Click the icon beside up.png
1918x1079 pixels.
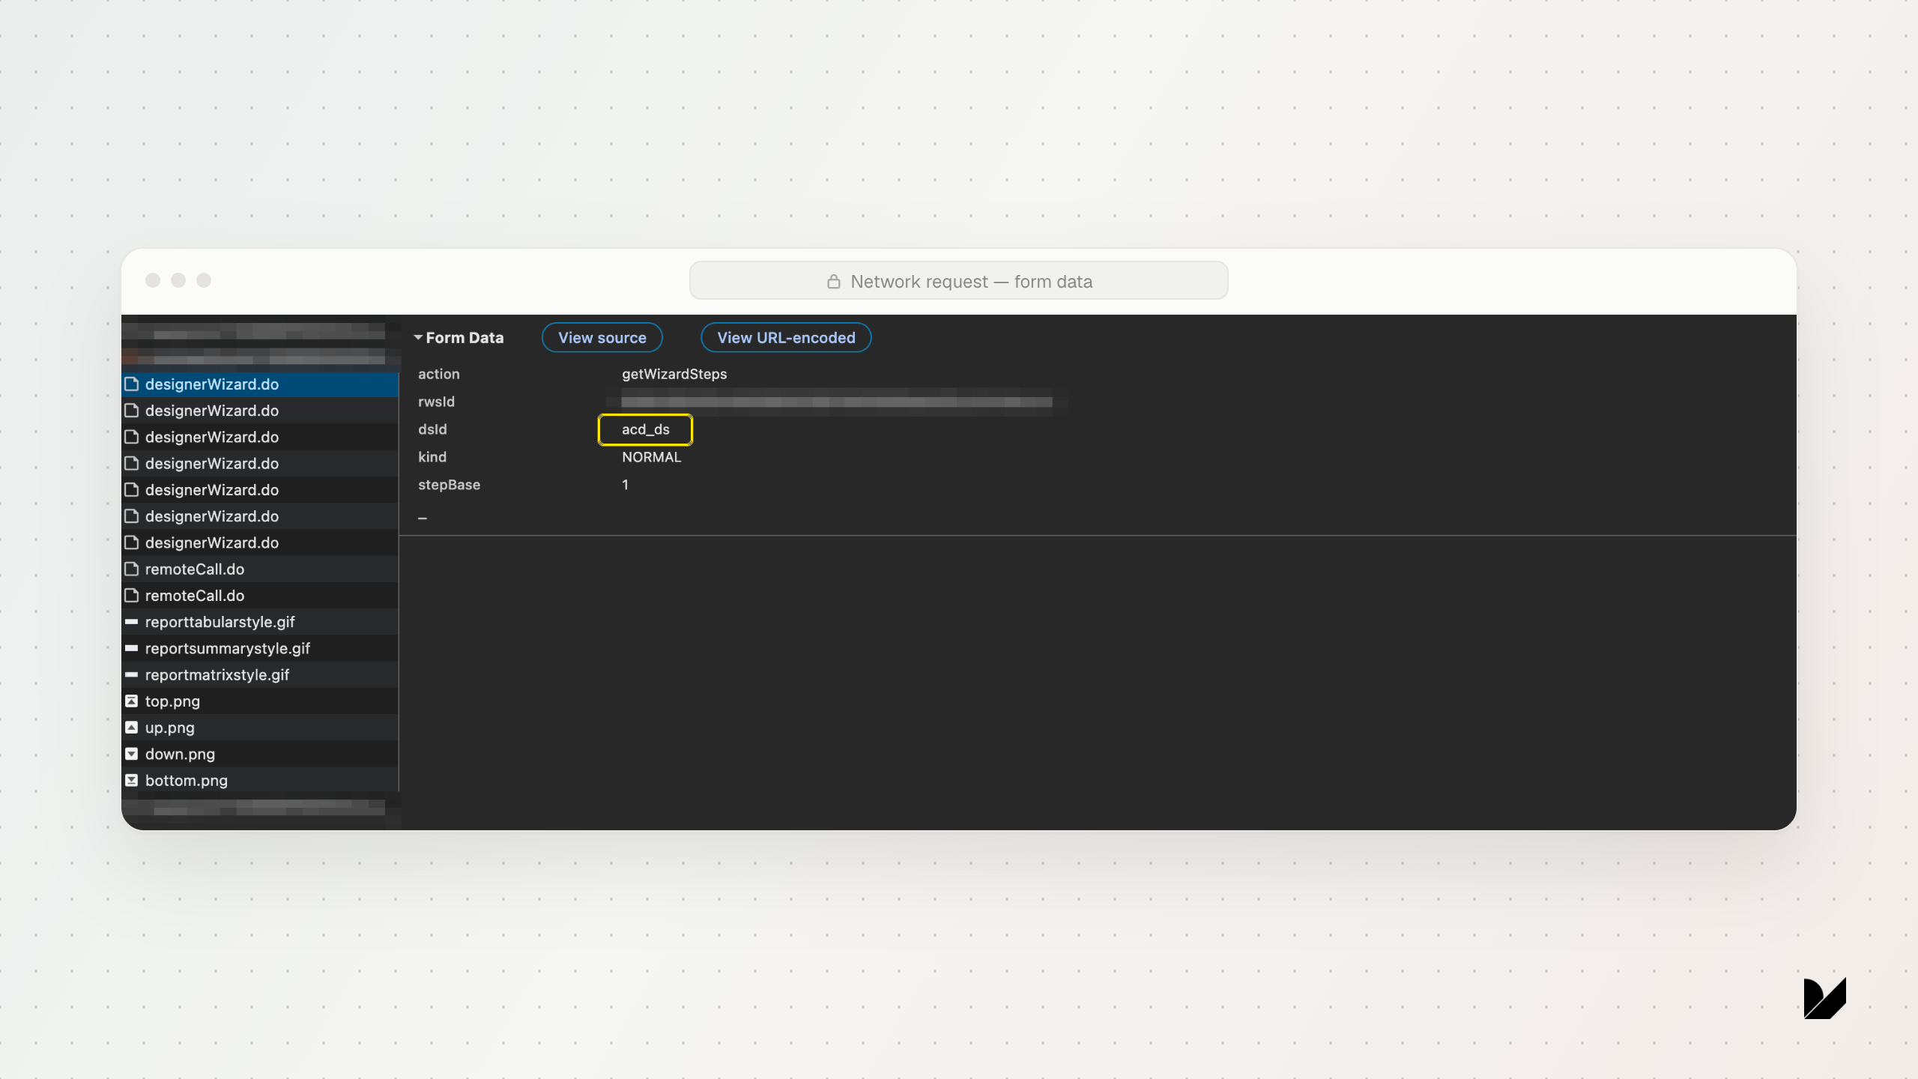tap(132, 728)
